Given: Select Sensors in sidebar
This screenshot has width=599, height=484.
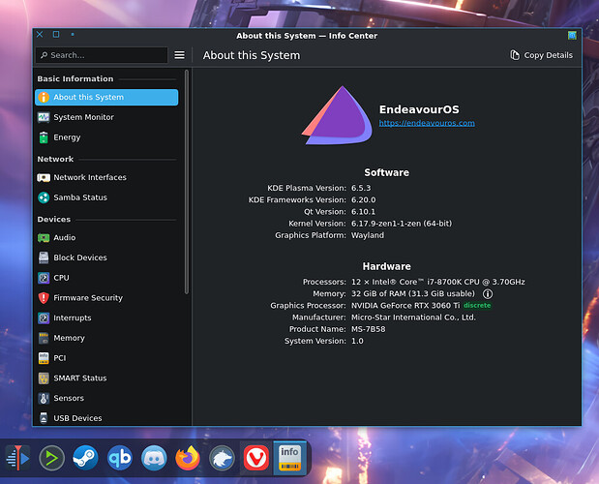Looking at the screenshot, I should (x=68, y=398).
